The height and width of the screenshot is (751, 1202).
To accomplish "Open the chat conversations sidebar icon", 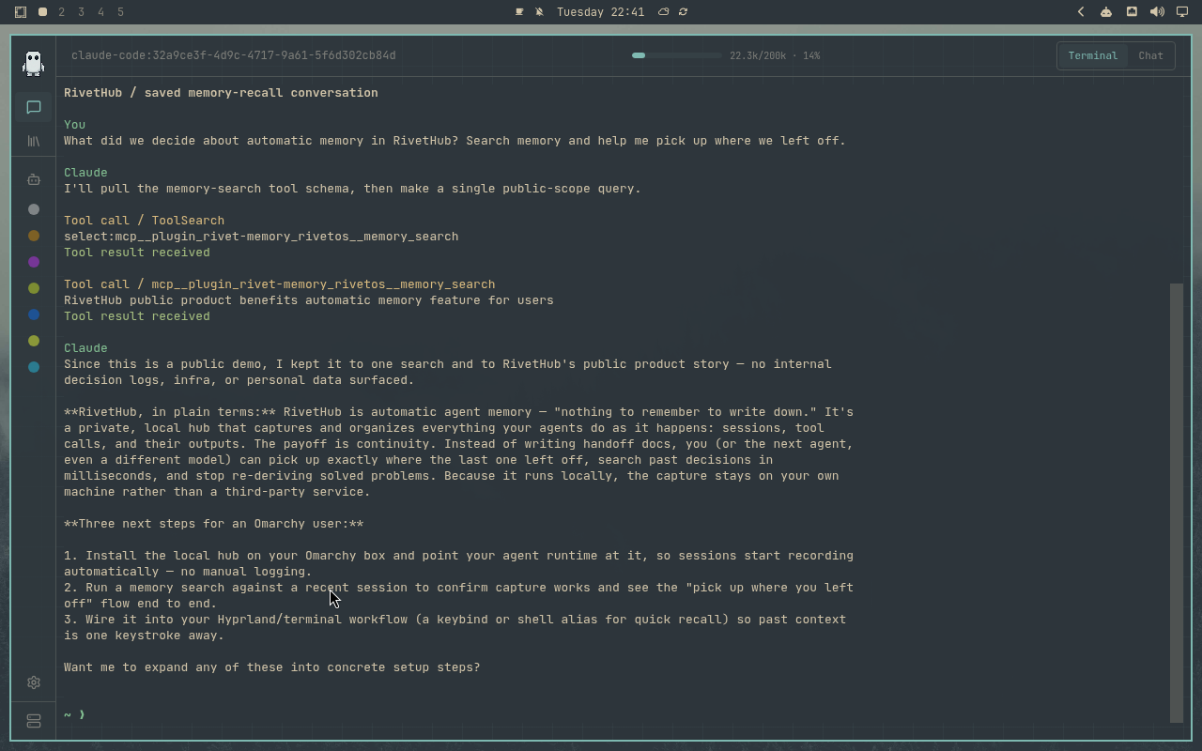I will click(34, 107).
